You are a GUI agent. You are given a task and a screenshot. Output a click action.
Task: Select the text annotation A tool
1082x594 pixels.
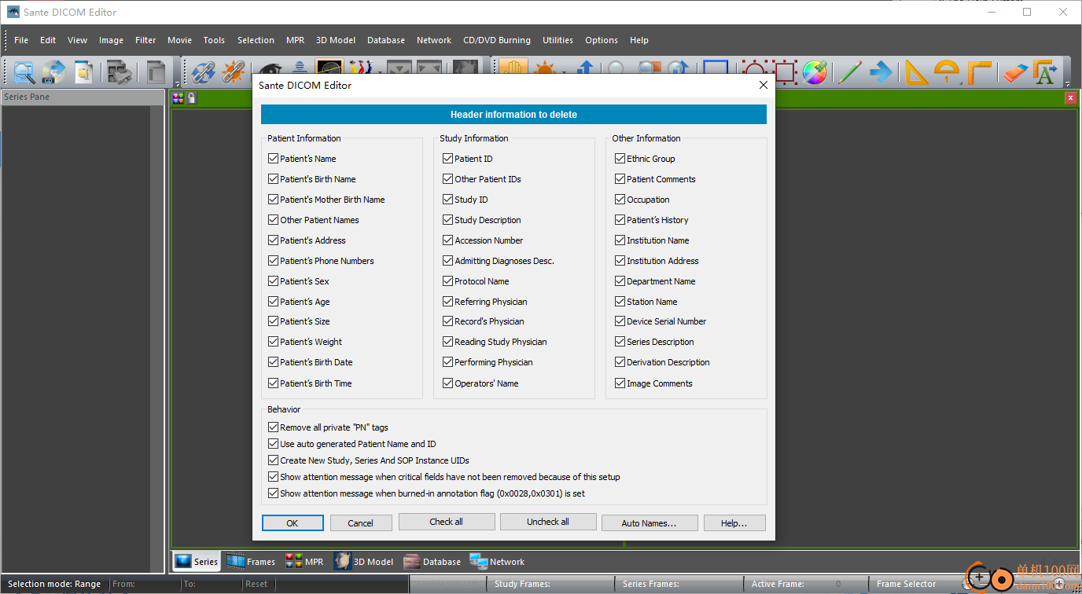[x=1045, y=72]
